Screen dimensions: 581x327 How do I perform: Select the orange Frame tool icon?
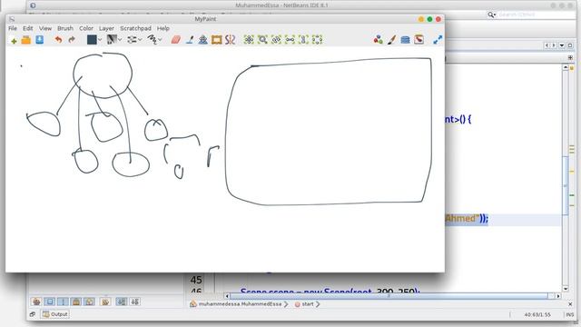pos(216,40)
